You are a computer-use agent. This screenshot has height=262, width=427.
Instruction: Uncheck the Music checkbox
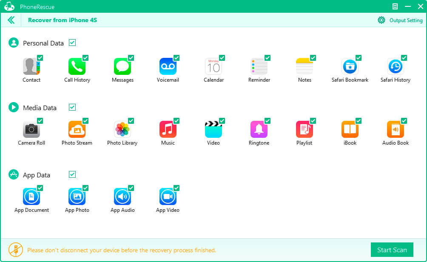point(176,121)
